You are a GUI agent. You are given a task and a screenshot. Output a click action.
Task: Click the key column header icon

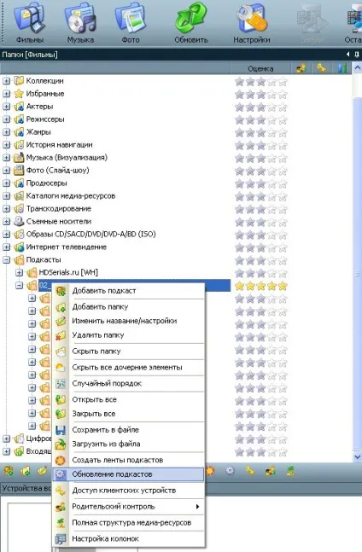[x=321, y=68]
